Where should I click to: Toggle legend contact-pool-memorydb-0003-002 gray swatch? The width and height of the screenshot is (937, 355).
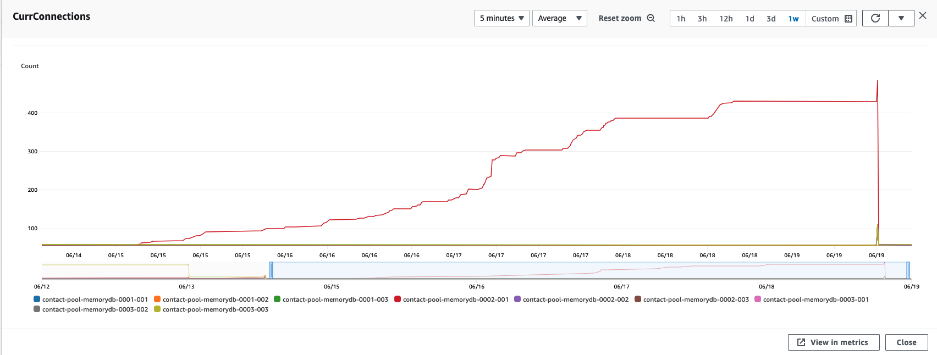click(37, 309)
